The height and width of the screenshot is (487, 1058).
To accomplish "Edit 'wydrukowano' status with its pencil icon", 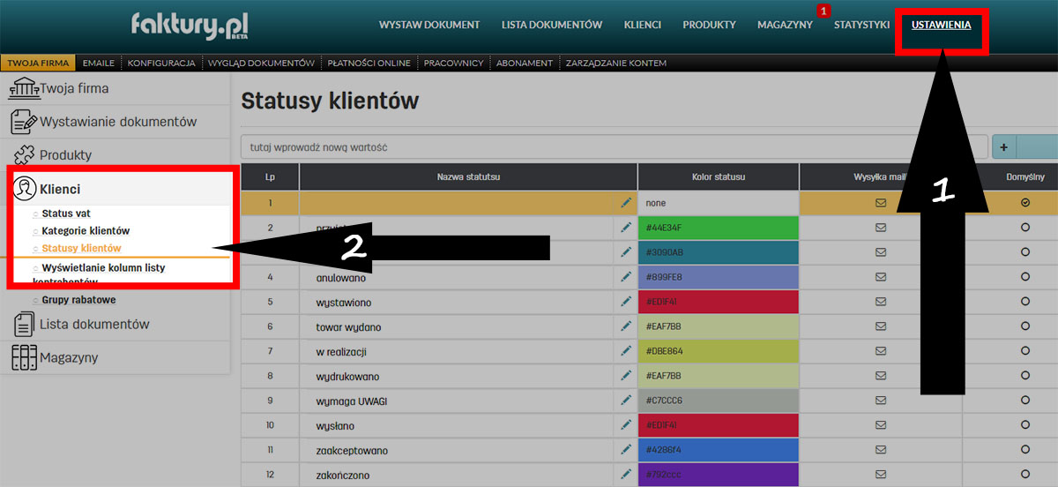I will pos(626,376).
